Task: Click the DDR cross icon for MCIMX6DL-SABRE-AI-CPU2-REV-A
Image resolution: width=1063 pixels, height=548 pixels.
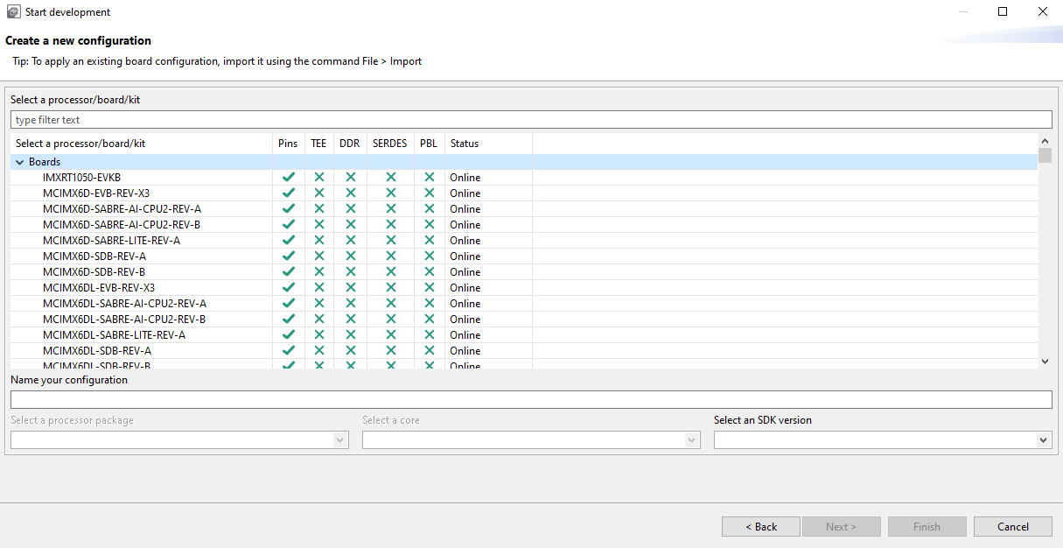Action: (x=350, y=303)
